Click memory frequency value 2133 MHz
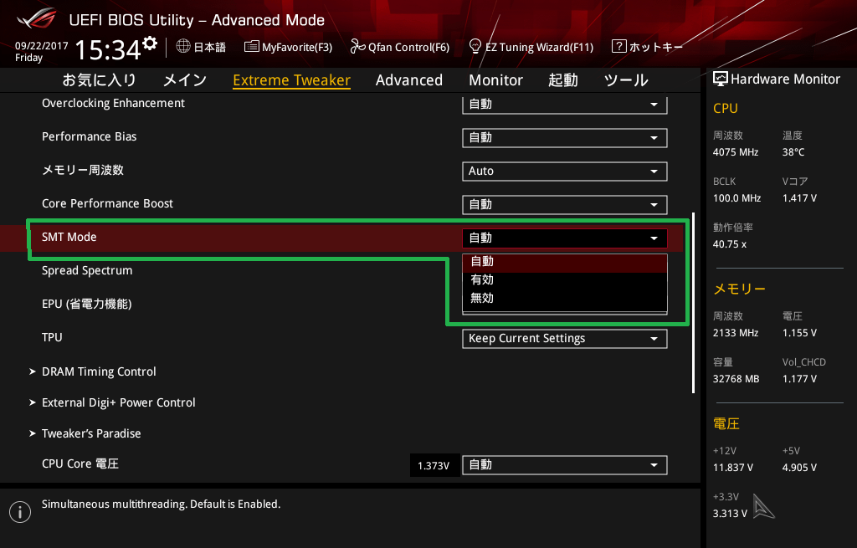This screenshot has height=548, width=857. click(x=736, y=333)
